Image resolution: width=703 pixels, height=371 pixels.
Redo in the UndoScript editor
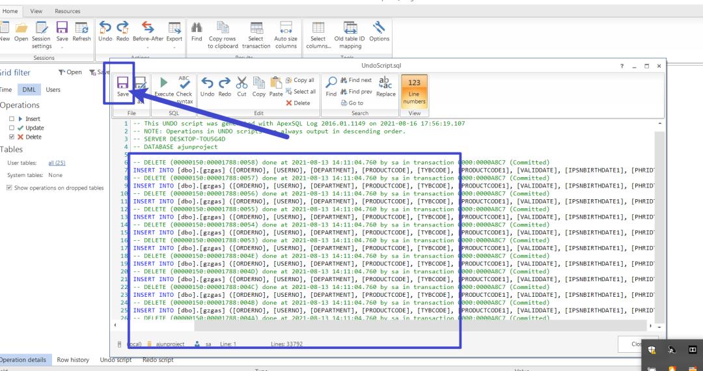(x=225, y=87)
